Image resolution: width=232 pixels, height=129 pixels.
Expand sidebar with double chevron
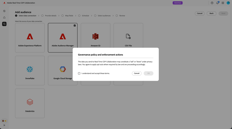click(4, 125)
